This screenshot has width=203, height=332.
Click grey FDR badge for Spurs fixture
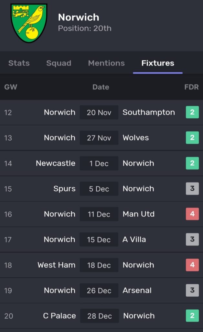192,189
